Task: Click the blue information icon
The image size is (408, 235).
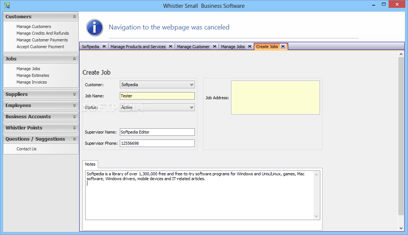Action: click(x=94, y=27)
